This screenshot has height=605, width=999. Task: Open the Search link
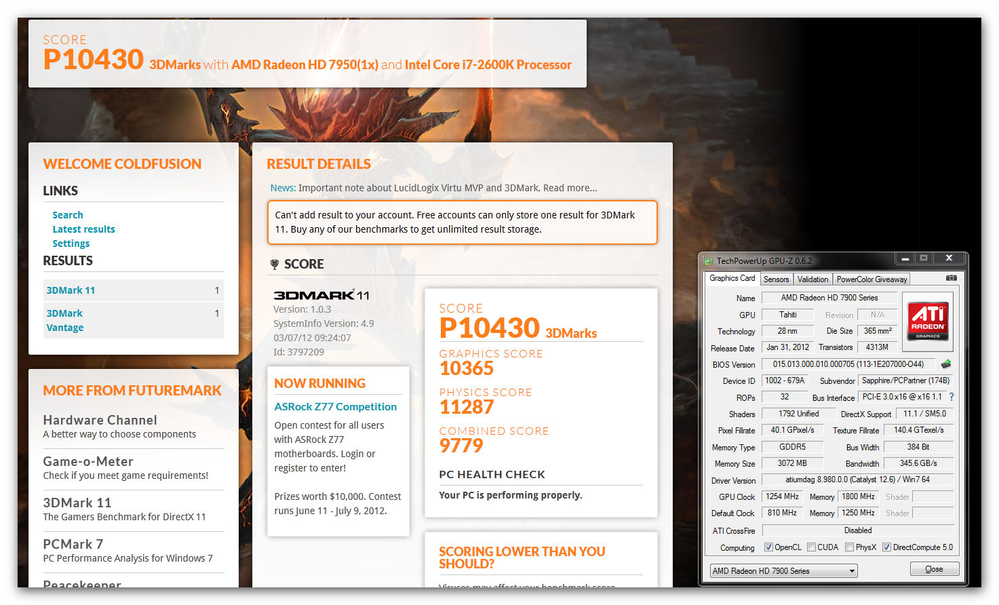coord(68,215)
